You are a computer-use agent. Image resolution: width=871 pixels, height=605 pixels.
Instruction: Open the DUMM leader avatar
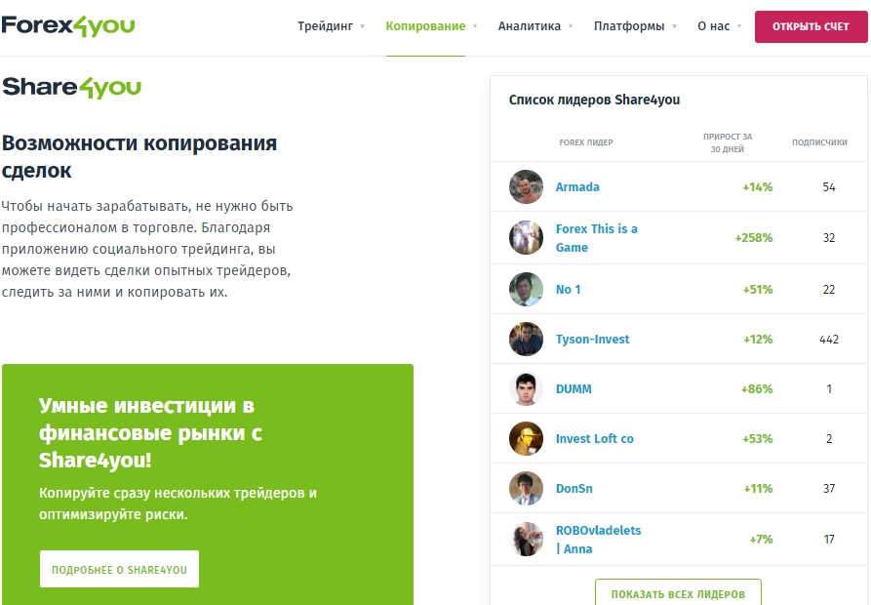pos(526,388)
